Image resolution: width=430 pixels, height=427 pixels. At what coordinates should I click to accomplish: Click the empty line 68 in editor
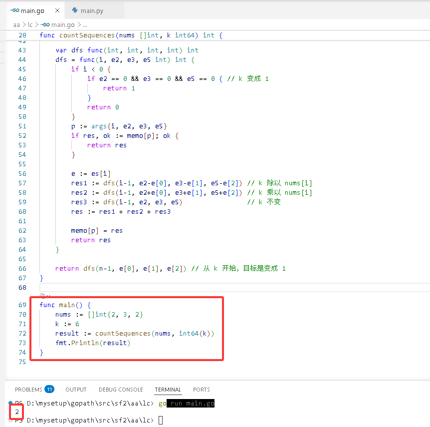click(x=234, y=288)
